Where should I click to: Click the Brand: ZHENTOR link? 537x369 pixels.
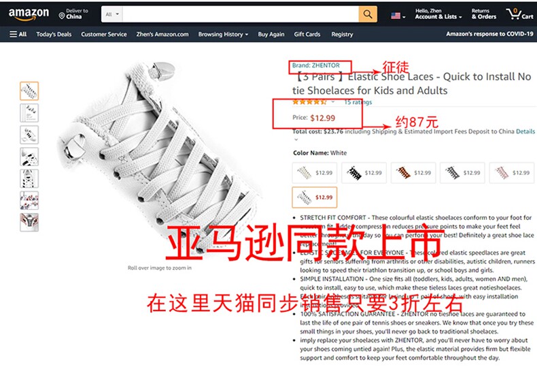(x=316, y=65)
